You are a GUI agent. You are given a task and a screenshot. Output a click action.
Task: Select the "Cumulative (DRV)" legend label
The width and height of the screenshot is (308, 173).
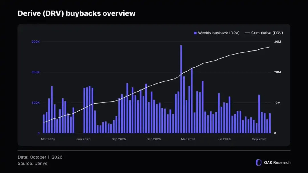pyautogui.click(x=267, y=33)
